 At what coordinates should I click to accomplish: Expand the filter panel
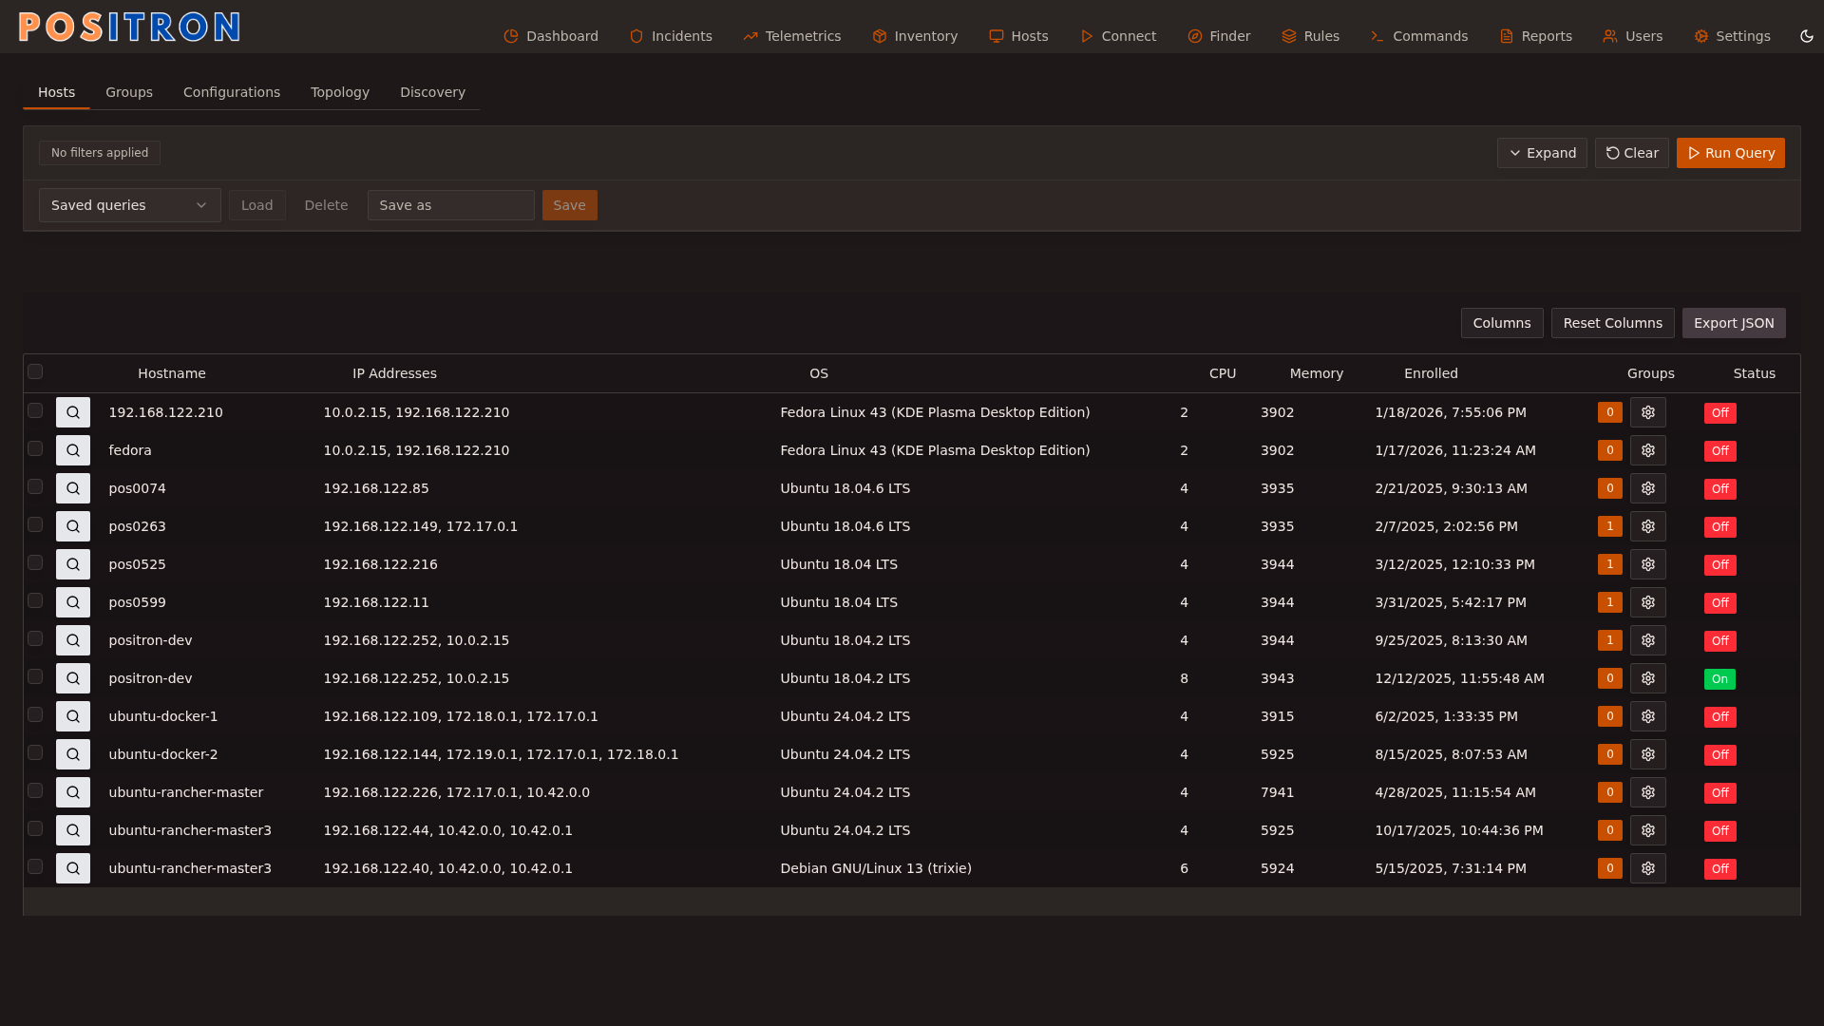click(x=1541, y=153)
